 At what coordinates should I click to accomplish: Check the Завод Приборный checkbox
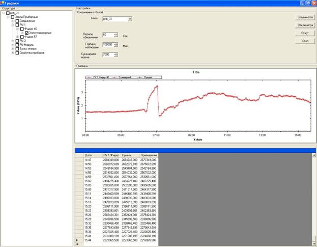point(13,17)
